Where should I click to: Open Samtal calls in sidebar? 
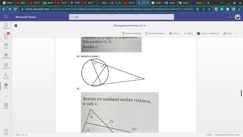(6, 76)
